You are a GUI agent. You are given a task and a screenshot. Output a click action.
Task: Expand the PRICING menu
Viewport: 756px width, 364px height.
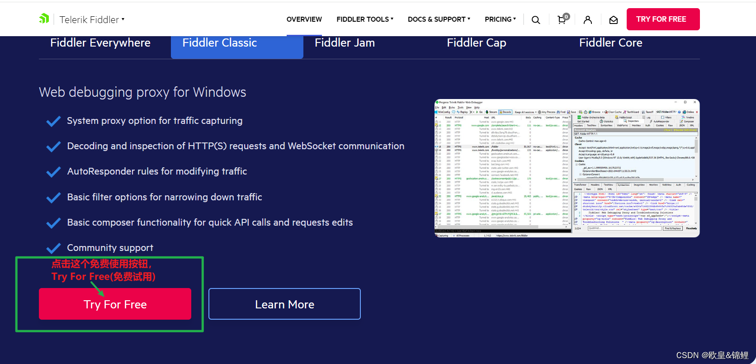(500, 19)
